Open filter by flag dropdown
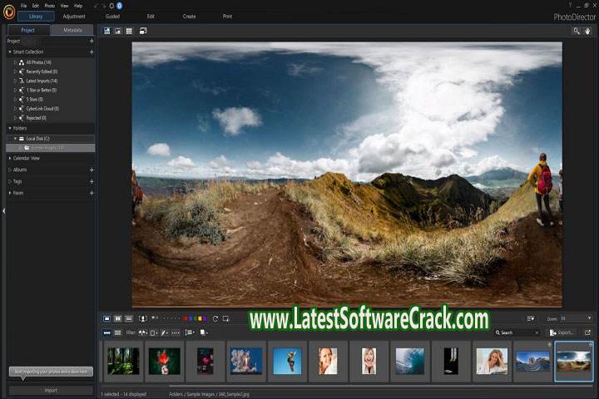The image size is (599, 399). (143, 333)
